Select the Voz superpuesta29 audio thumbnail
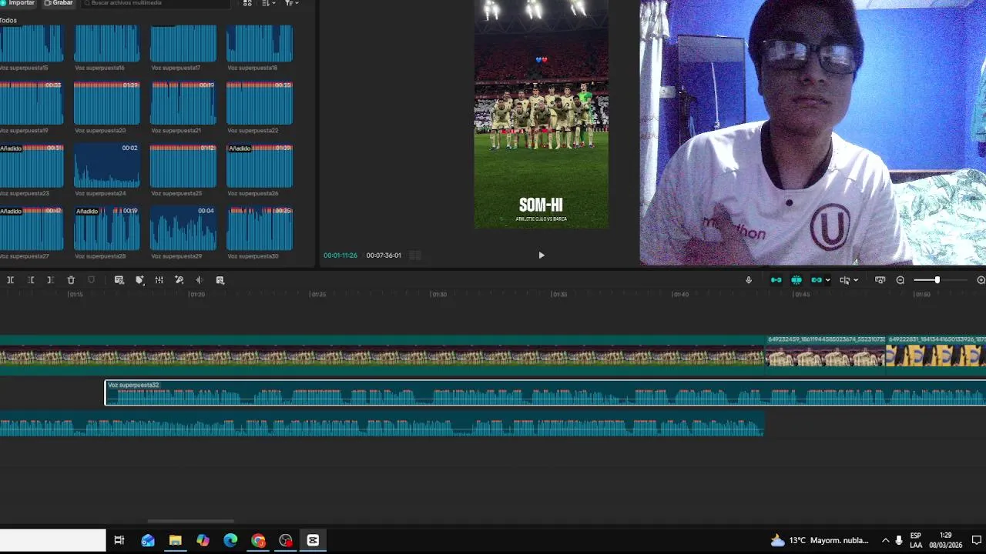Image resolution: width=986 pixels, height=554 pixels. (183, 229)
